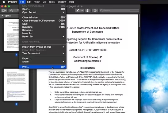168x113 pixels.
Task: Open the Go menu
Action: point(44,2)
